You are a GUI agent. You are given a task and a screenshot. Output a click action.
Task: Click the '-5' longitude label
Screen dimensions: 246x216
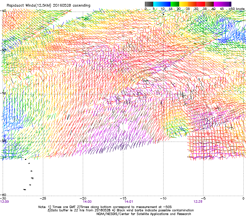tap(203, 198)
